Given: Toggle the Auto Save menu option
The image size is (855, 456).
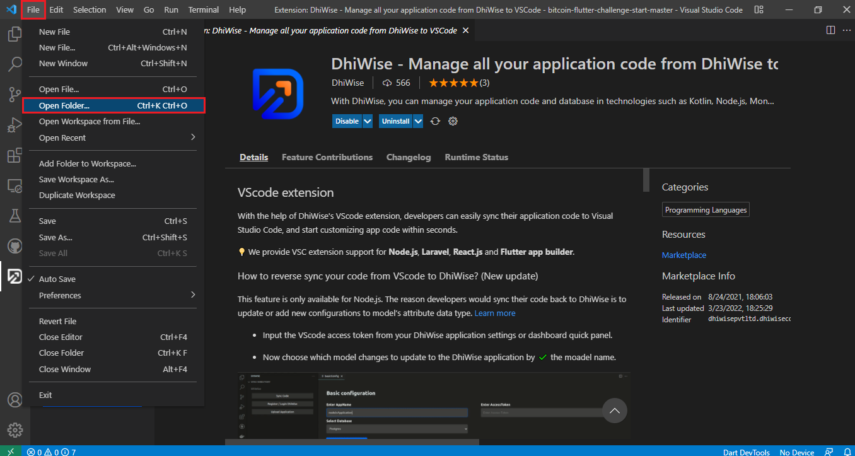Looking at the screenshot, I should pyautogui.click(x=113, y=279).
